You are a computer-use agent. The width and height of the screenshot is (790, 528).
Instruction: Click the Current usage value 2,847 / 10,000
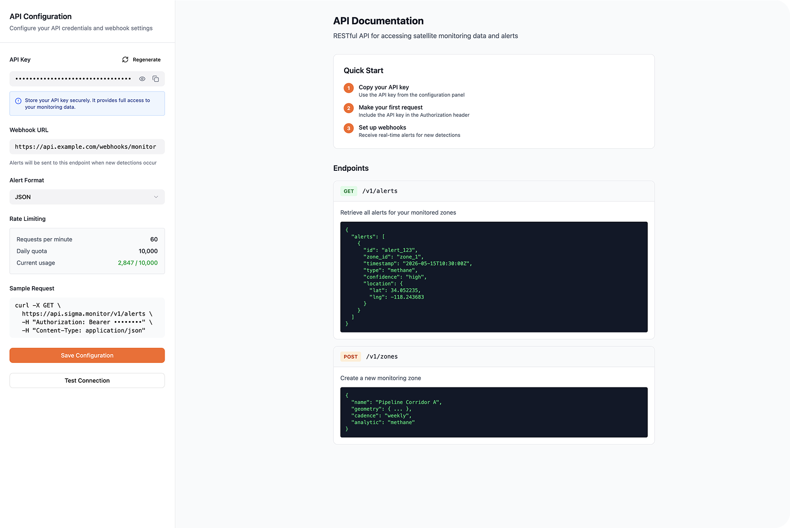coord(138,263)
